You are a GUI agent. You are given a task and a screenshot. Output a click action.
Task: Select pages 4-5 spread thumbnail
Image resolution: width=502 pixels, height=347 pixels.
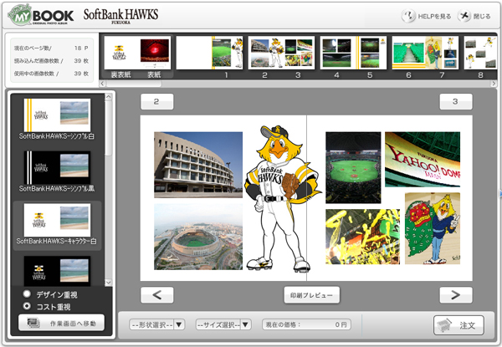(353, 53)
